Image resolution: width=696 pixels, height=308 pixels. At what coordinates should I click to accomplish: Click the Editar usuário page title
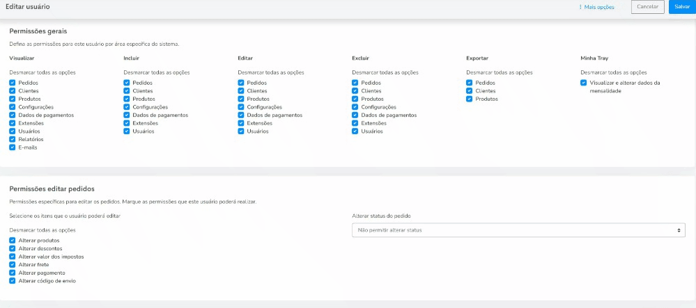click(x=28, y=7)
